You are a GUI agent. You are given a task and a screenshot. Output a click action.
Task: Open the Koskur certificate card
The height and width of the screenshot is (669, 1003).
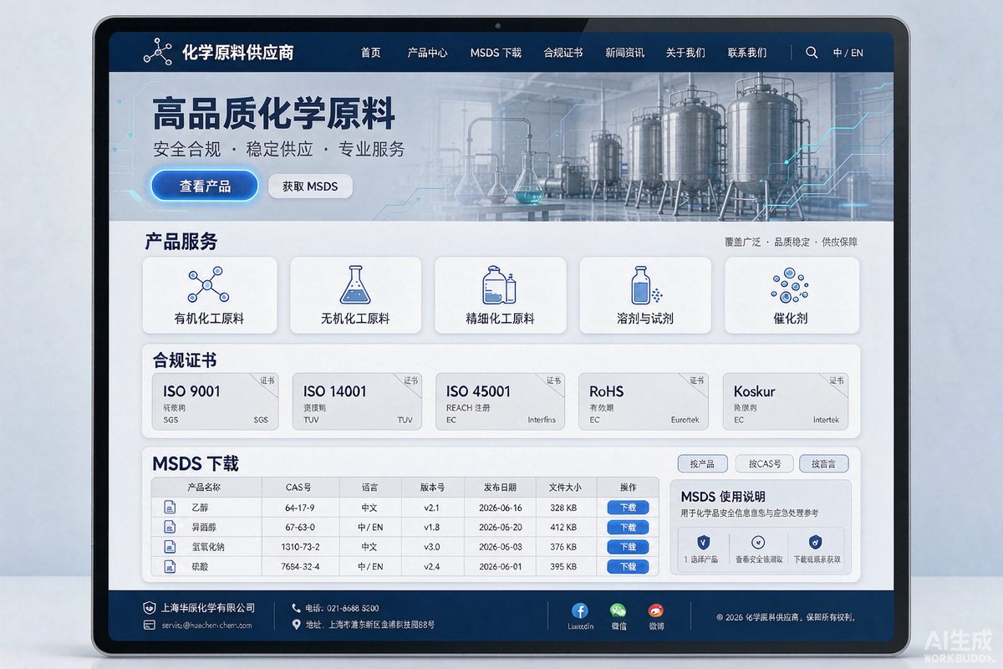pyautogui.click(x=786, y=401)
